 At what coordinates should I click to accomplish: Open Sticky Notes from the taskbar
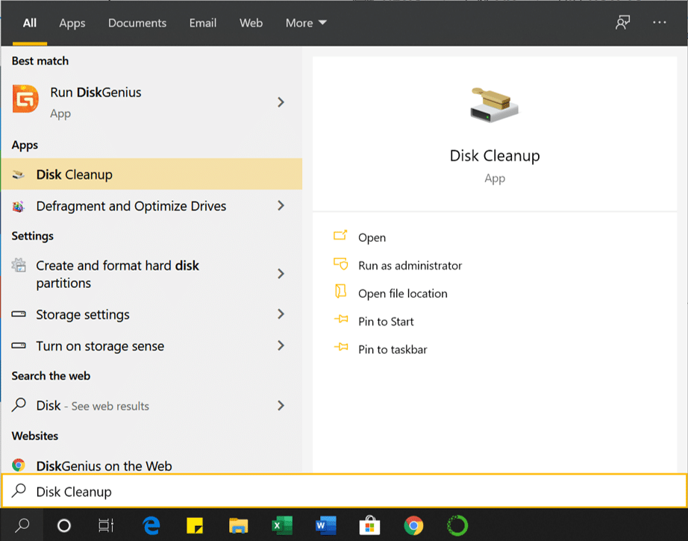click(195, 525)
